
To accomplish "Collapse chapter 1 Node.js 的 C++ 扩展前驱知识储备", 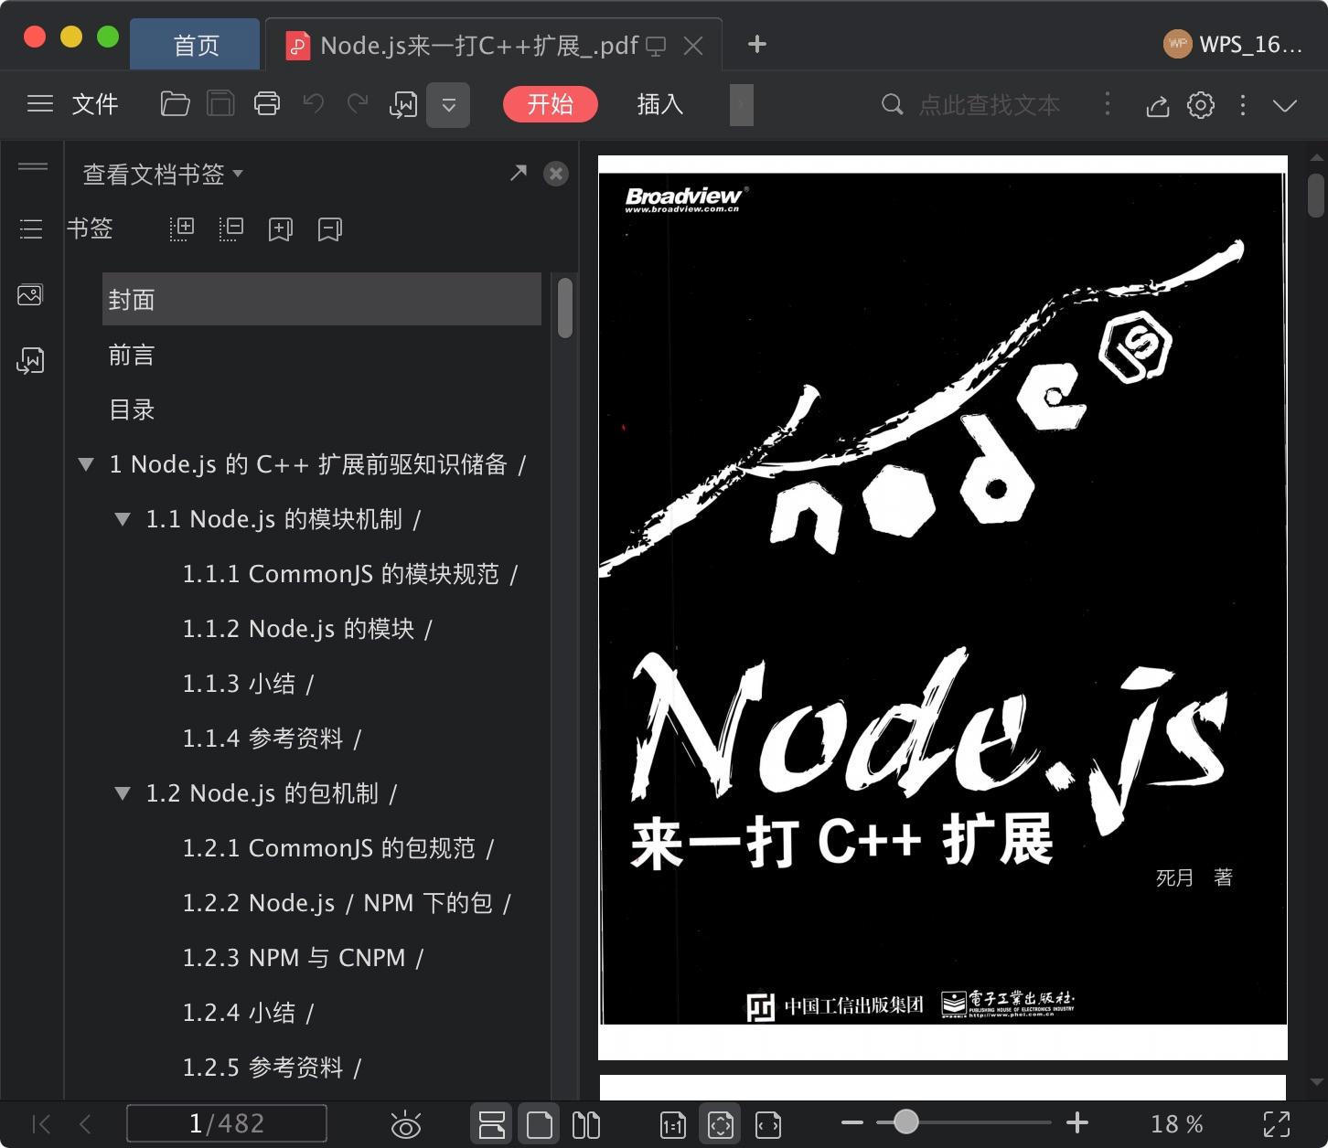I will (x=86, y=464).
